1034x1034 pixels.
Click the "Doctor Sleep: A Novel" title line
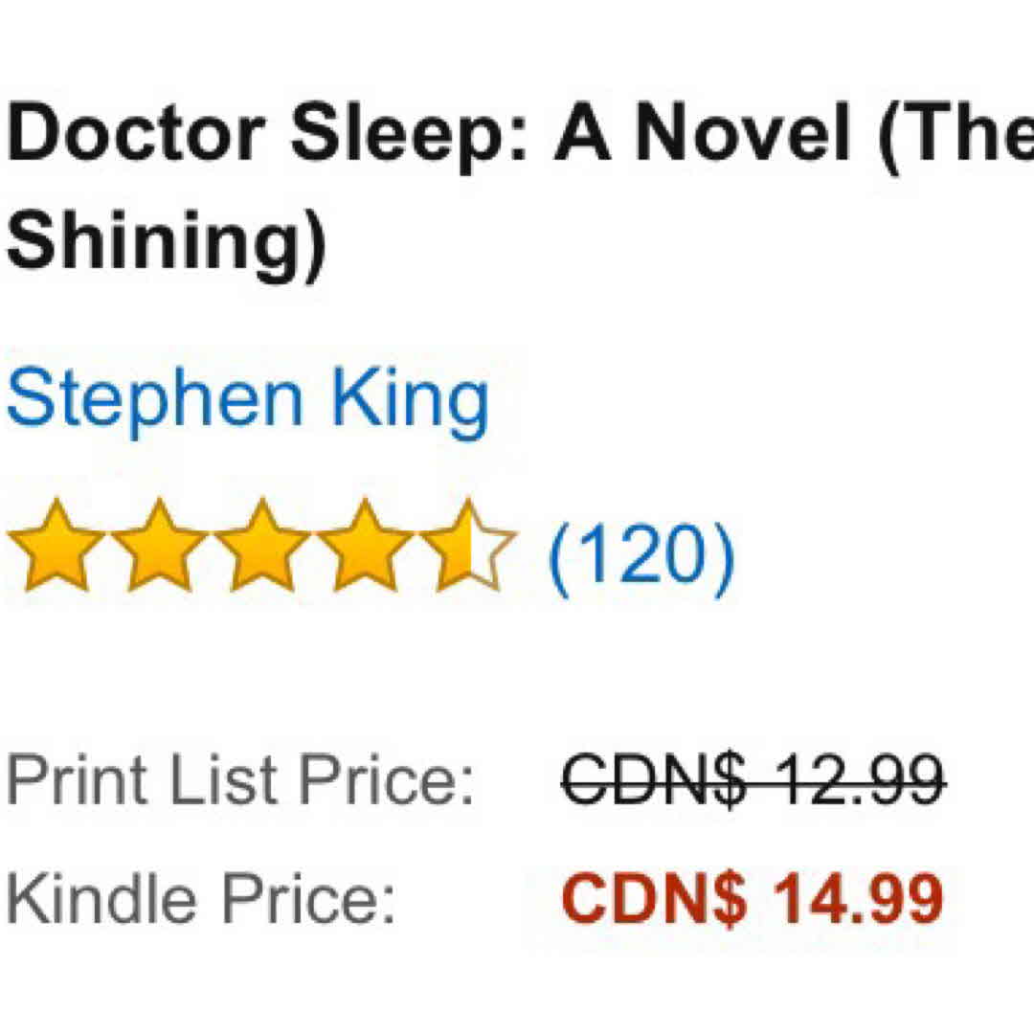517,134
